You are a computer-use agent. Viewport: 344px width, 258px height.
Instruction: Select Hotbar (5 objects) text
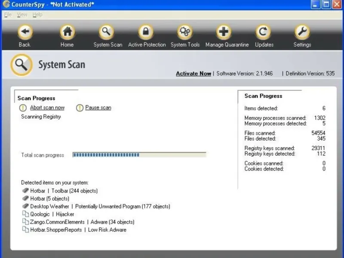49,199
